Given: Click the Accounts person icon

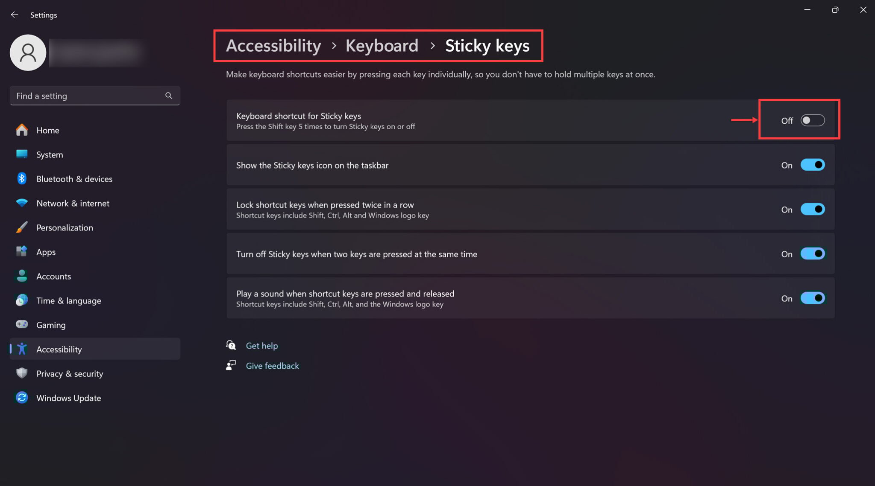Looking at the screenshot, I should 21,276.
